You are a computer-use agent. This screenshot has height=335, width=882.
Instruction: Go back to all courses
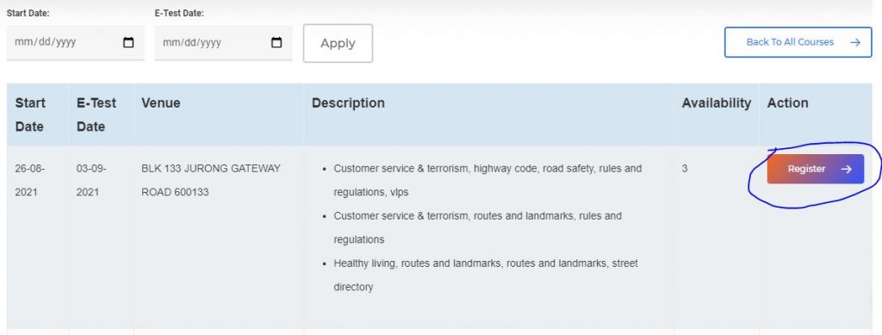tap(798, 42)
